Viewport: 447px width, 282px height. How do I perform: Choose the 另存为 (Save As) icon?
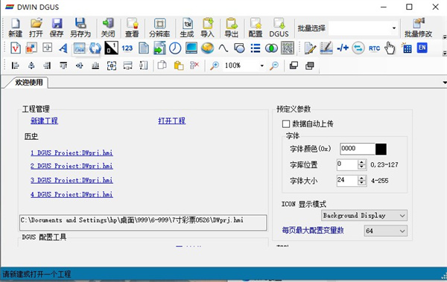80,28
